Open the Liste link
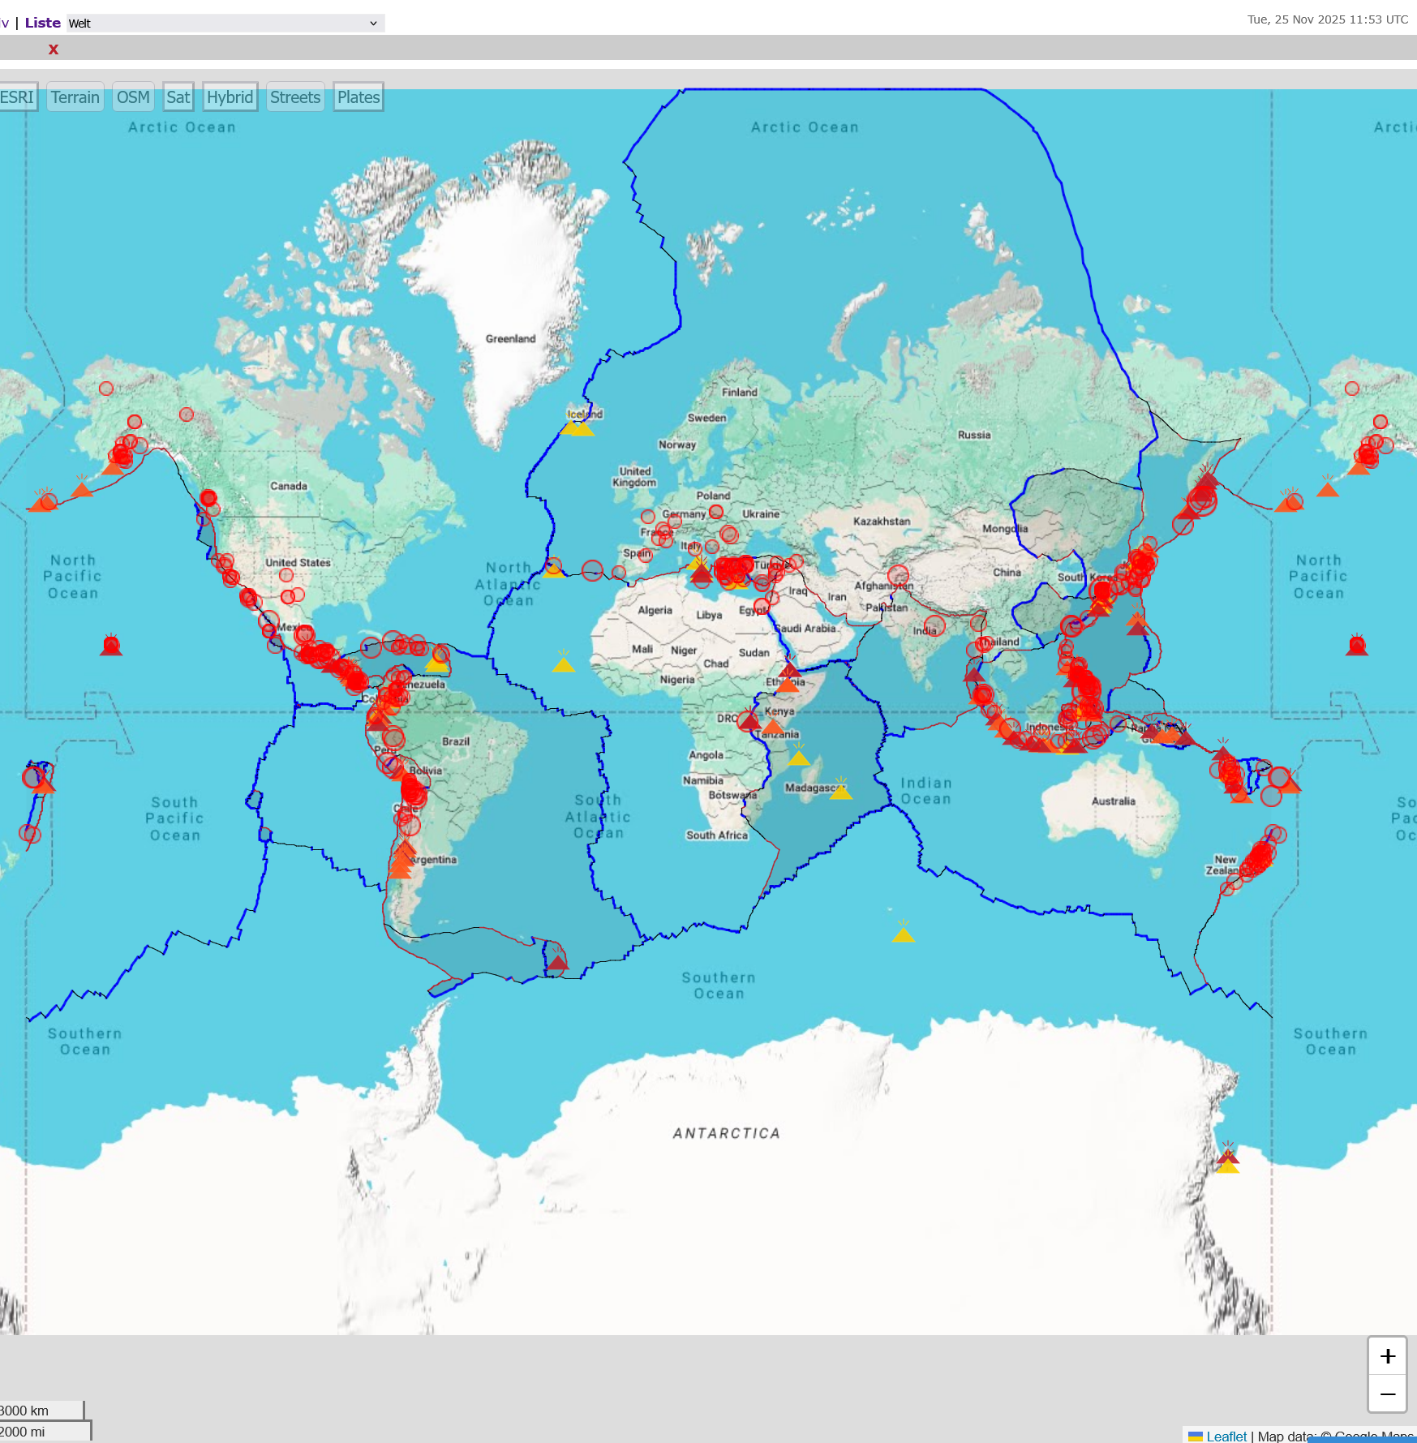Image resolution: width=1417 pixels, height=1443 pixels. [x=42, y=23]
